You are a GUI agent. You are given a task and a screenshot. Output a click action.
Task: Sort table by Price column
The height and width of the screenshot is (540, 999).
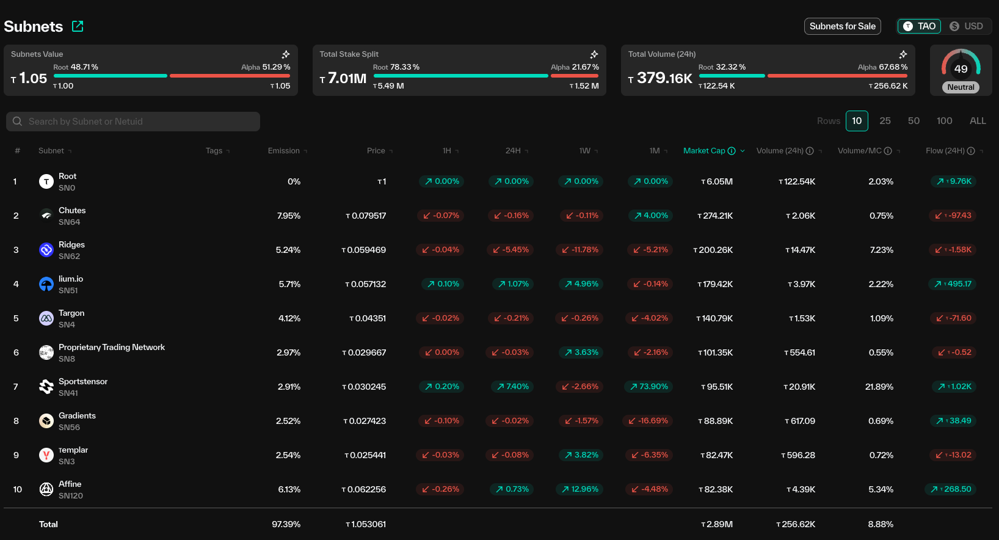376,151
